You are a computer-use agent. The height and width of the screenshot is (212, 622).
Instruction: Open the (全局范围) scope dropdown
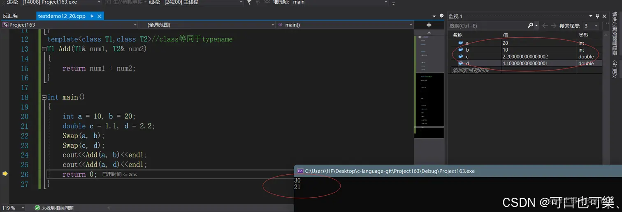point(207,25)
